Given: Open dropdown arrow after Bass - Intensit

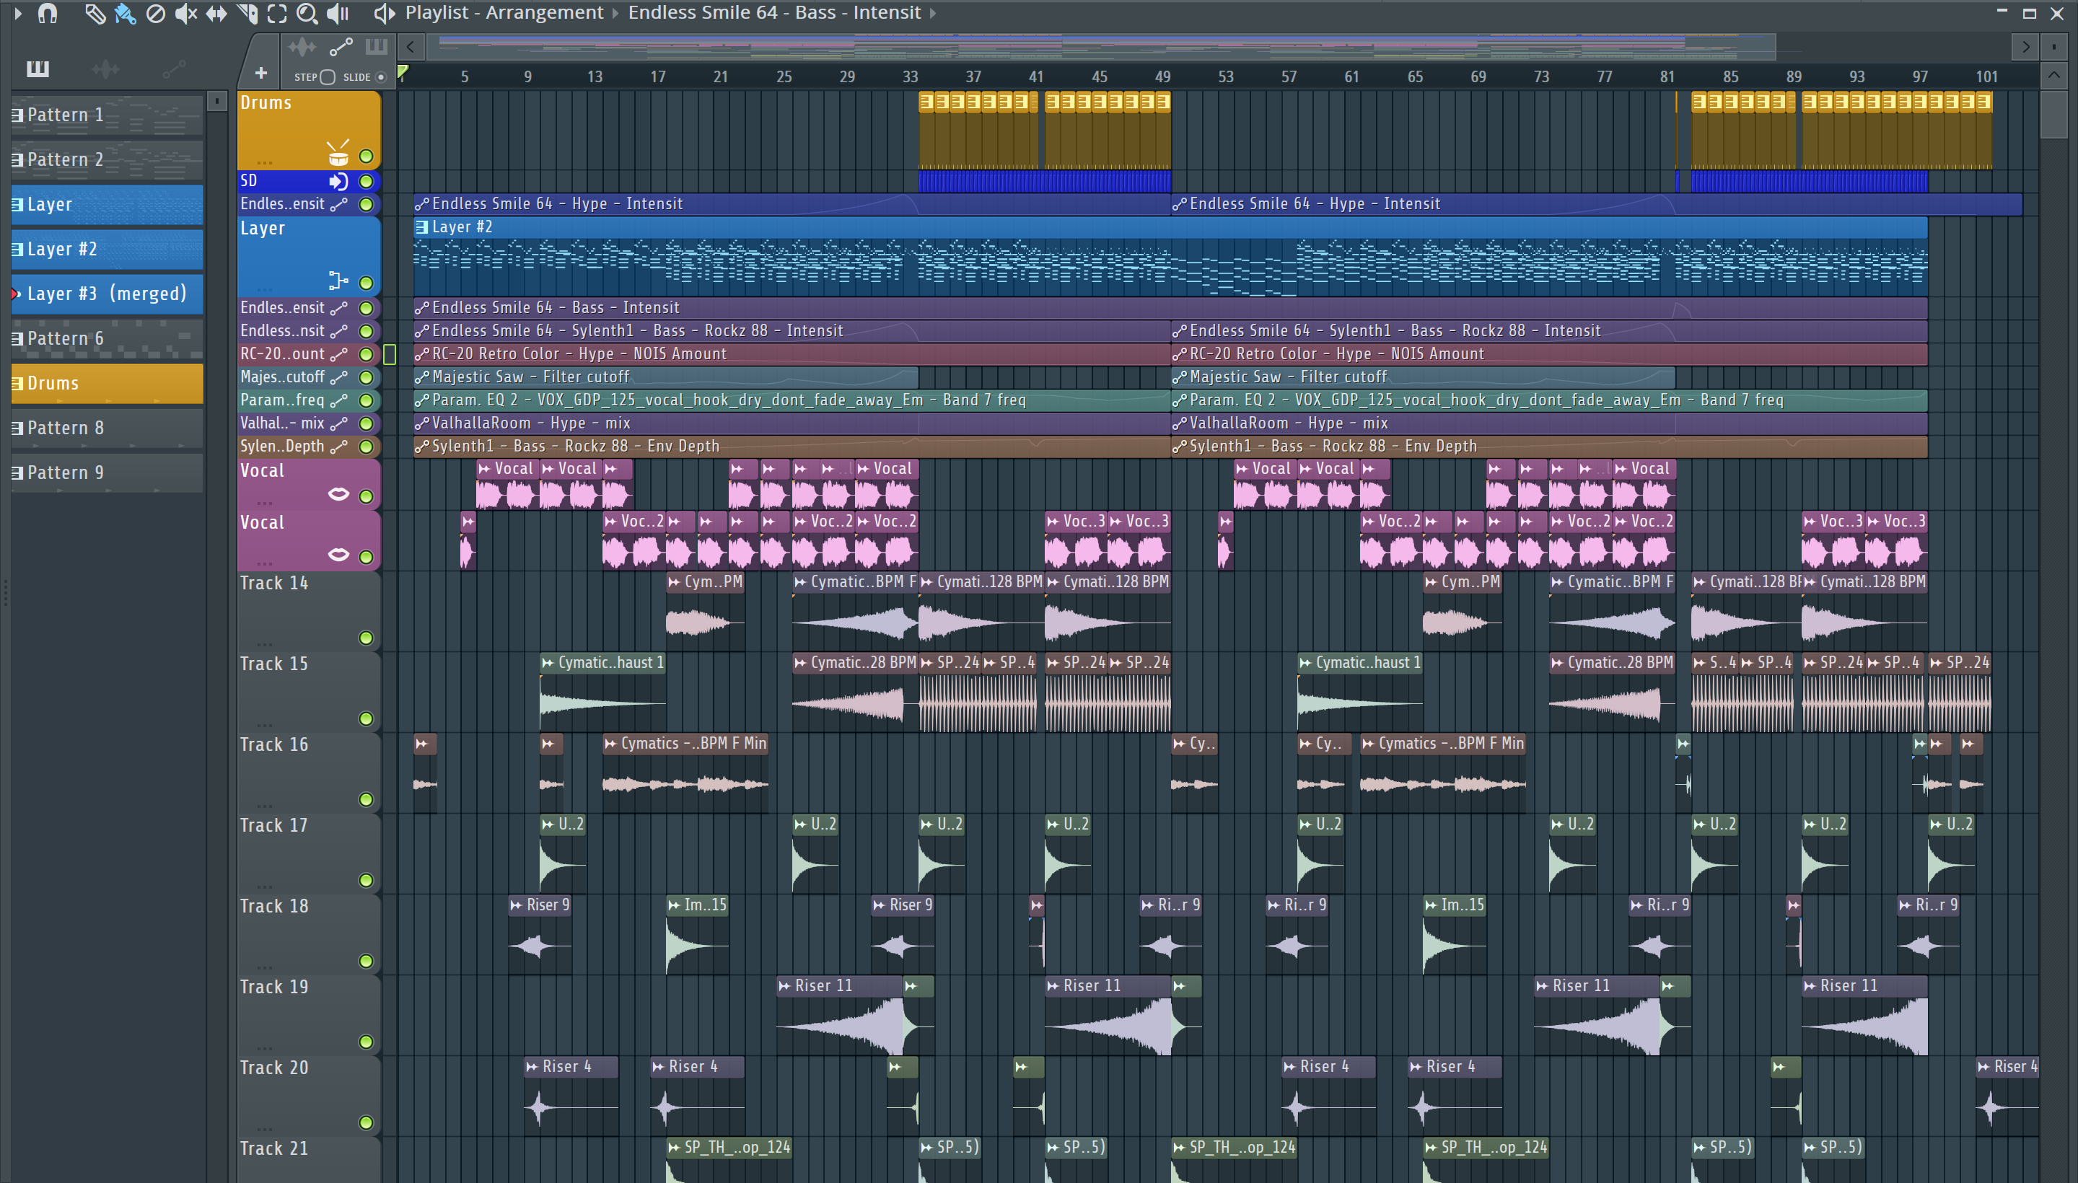Looking at the screenshot, I should tap(933, 13).
